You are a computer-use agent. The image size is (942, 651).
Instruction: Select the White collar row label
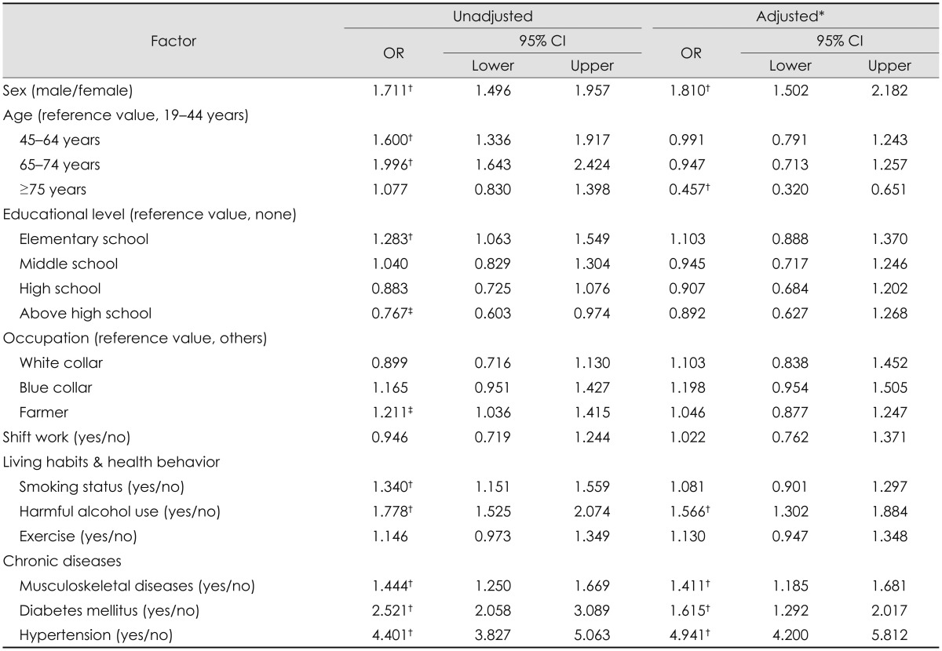coord(61,362)
